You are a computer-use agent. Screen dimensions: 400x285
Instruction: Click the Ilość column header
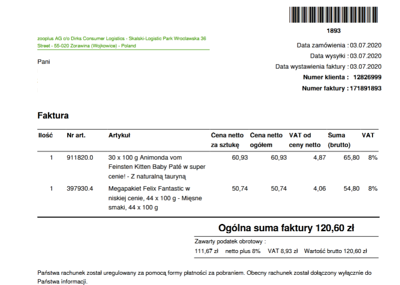(x=45, y=135)
